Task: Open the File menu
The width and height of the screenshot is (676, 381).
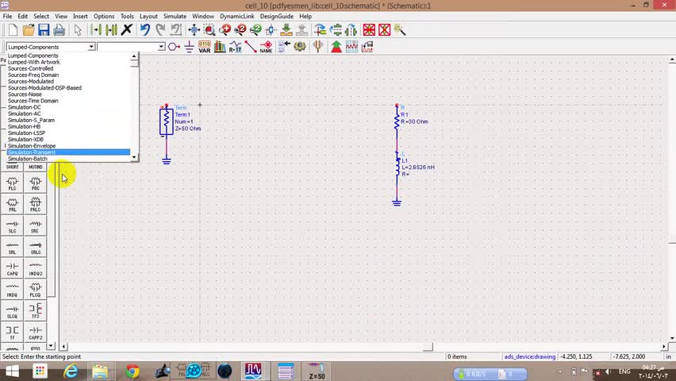Action: [7, 16]
